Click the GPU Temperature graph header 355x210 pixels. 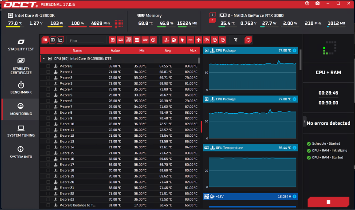pos(250,148)
